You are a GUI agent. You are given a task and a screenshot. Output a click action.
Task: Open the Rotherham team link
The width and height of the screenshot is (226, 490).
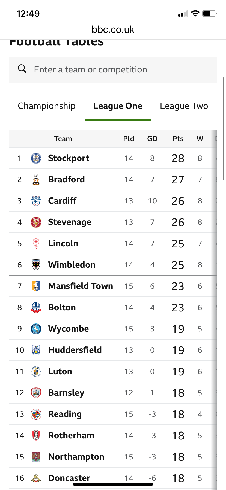(71, 436)
